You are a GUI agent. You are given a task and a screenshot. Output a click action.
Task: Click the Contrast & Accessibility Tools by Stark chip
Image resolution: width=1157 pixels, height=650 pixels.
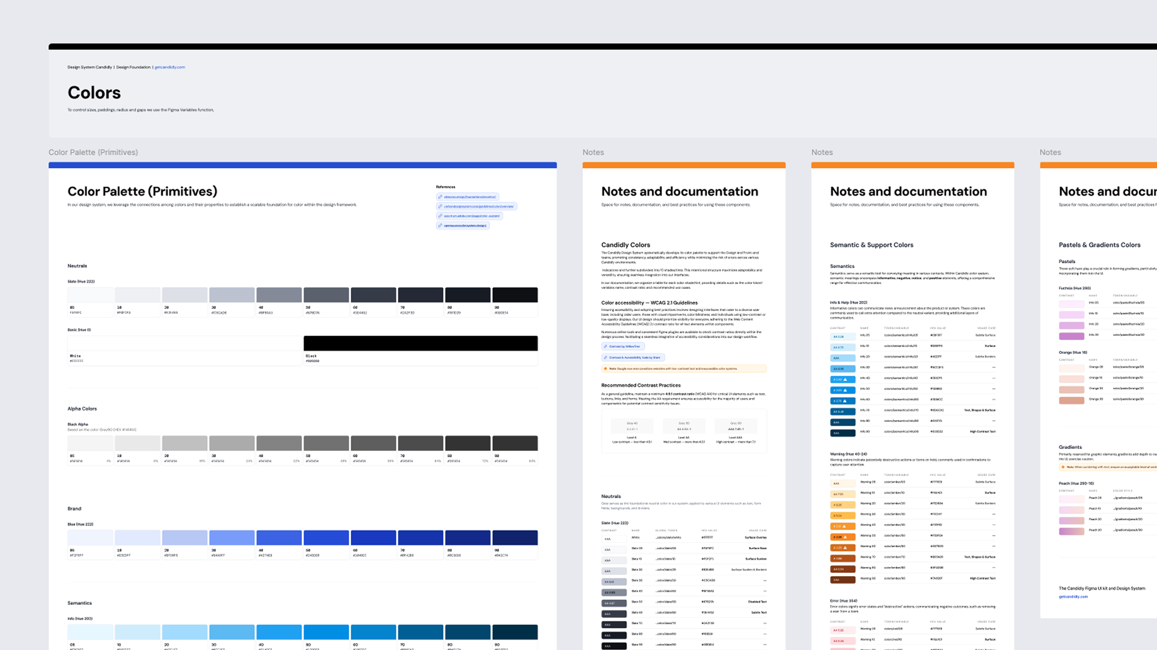click(632, 357)
